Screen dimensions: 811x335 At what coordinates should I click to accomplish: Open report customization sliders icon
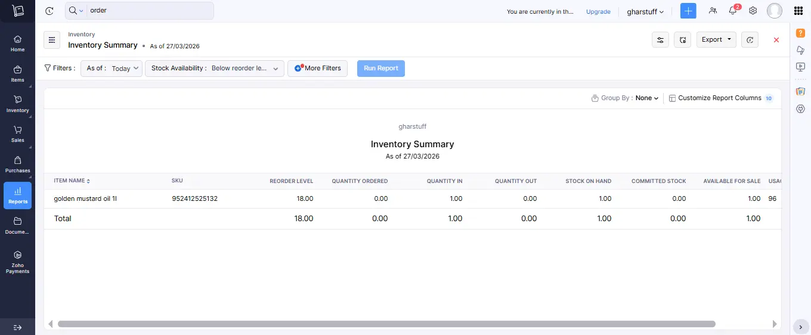point(660,40)
